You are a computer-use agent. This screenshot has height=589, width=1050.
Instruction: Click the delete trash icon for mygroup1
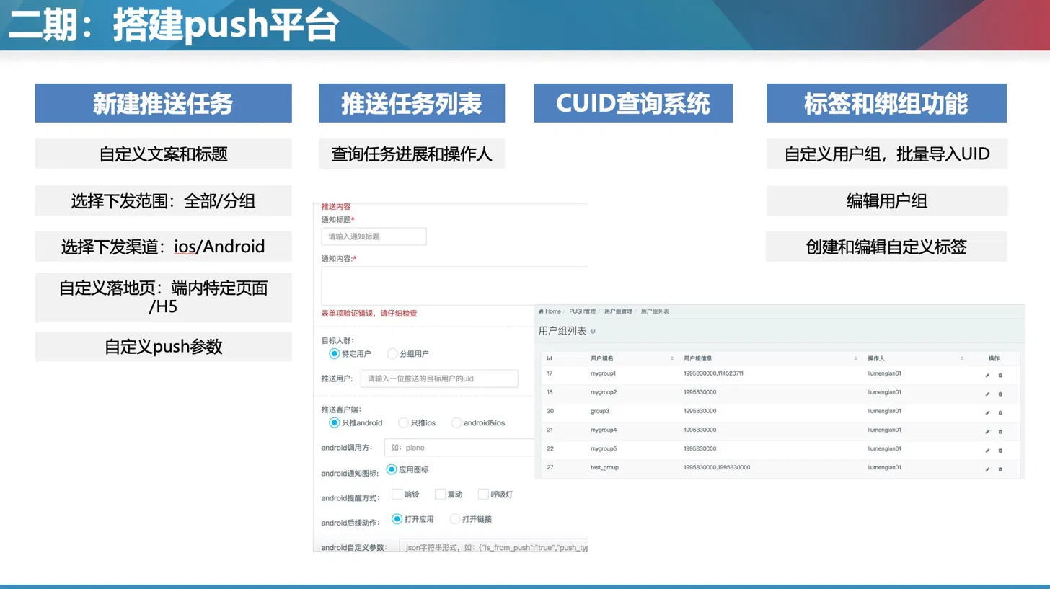pos(1000,375)
